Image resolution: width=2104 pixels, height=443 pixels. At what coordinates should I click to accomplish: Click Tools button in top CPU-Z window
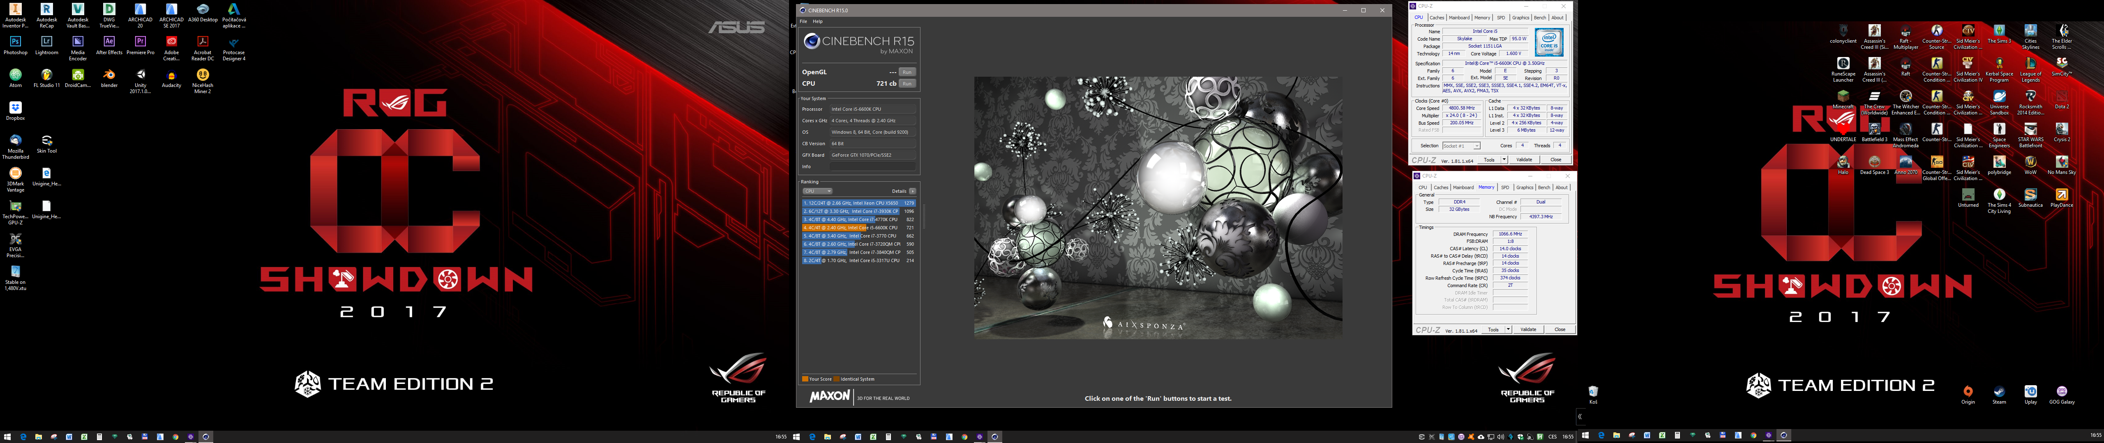[x=1489, y=160]
